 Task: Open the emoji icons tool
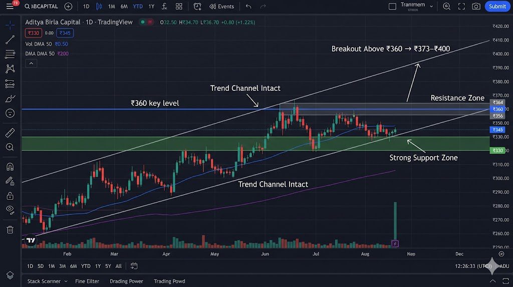click(10, 113)
